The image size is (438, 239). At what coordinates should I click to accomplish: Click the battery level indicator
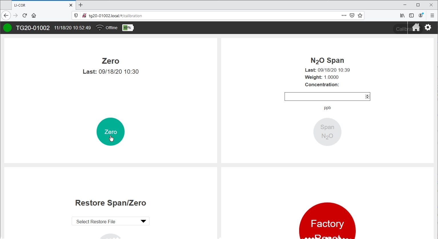(x=128, y=28)
